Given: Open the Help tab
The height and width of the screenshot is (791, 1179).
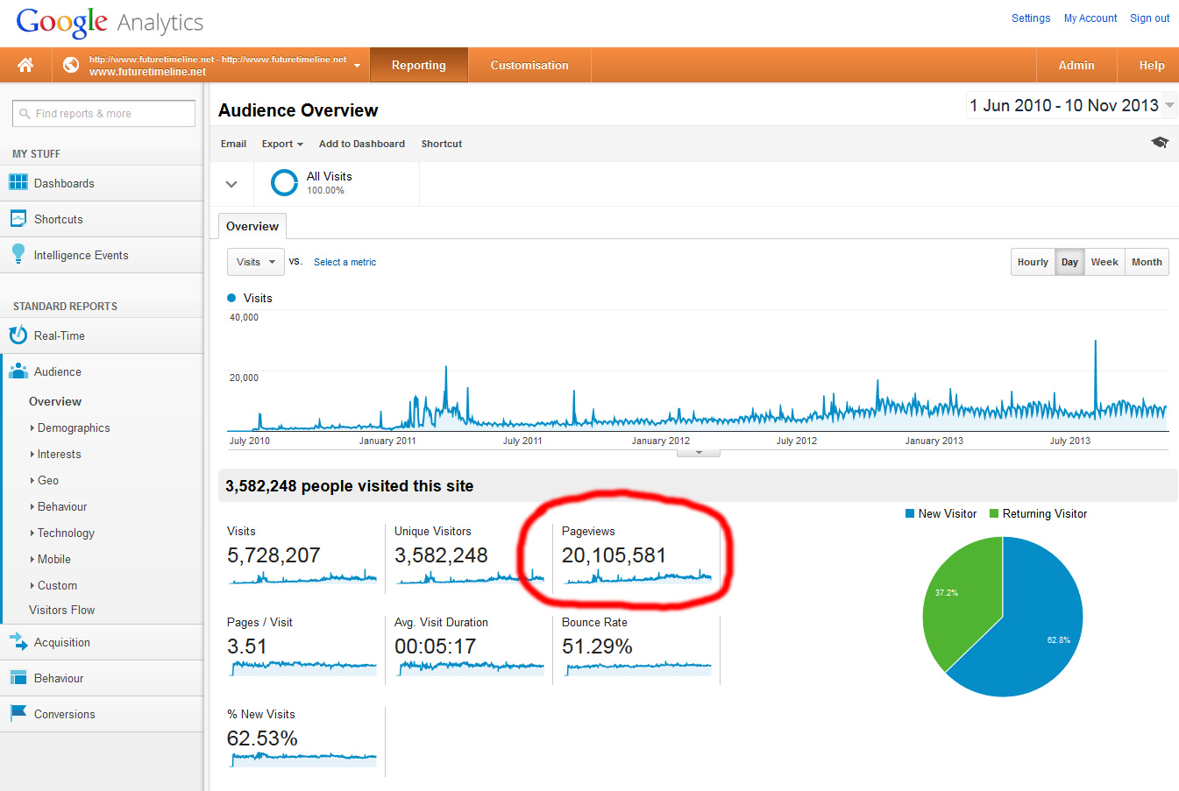Looking at the screenshot, I should click(x=1152, y=65).
